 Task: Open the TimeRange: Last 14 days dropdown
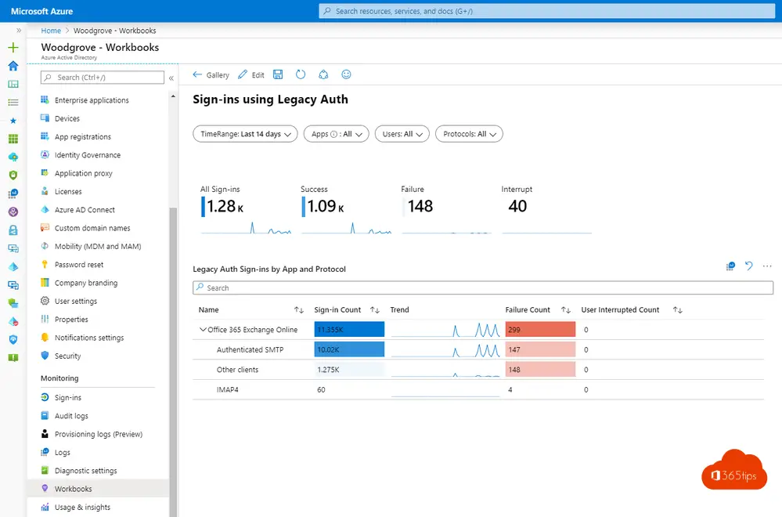245,134
